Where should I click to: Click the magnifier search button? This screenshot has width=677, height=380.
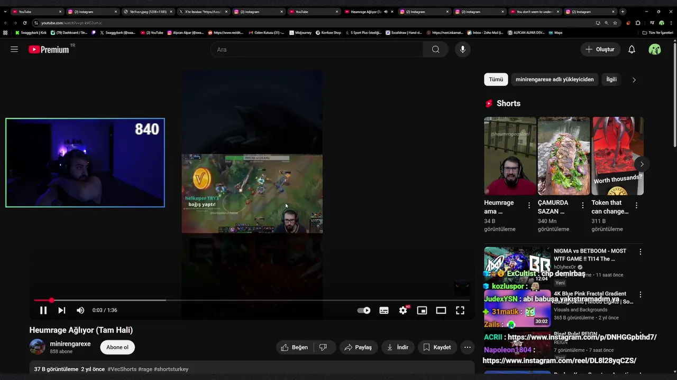[435, 49]
